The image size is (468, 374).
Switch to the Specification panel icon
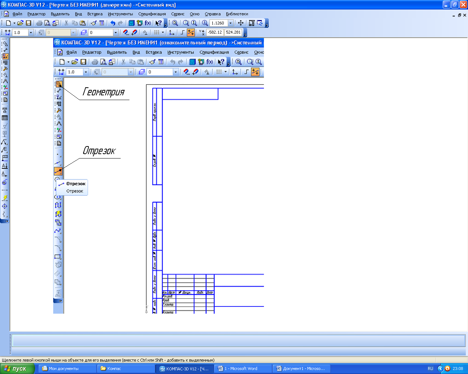pyautogui.click(x=5, y=100)
